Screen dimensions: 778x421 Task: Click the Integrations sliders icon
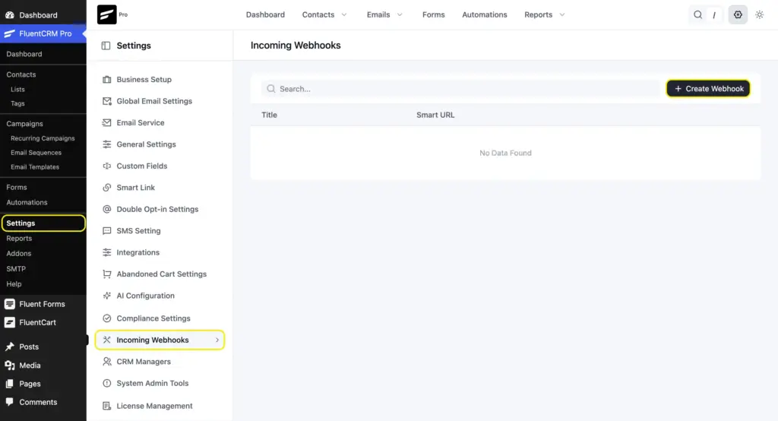(x=106, y=252)
